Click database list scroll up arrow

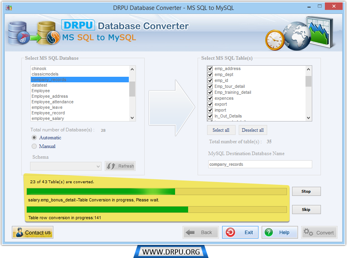coord(132,69)
